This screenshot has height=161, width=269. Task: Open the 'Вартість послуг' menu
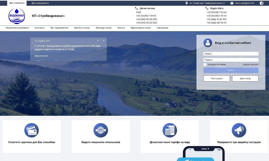coord(82,28)
